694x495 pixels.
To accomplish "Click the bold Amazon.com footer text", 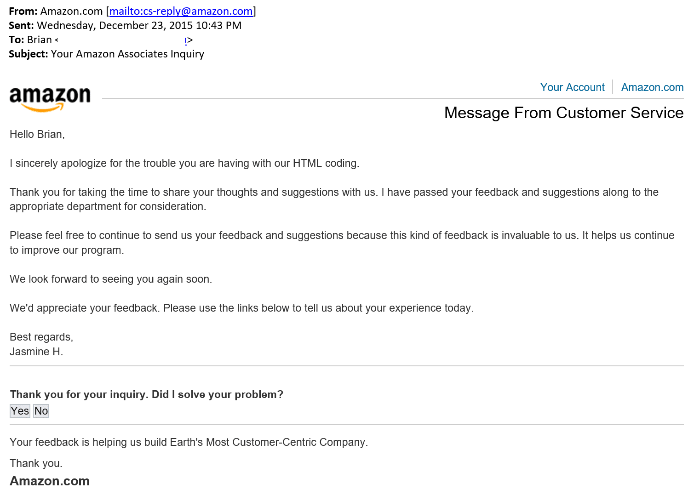I will (50, 481).
